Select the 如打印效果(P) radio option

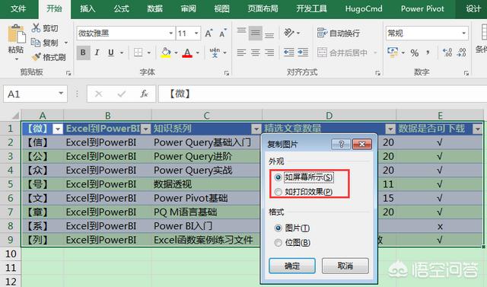pyautogui.click(x=278, y=192)
